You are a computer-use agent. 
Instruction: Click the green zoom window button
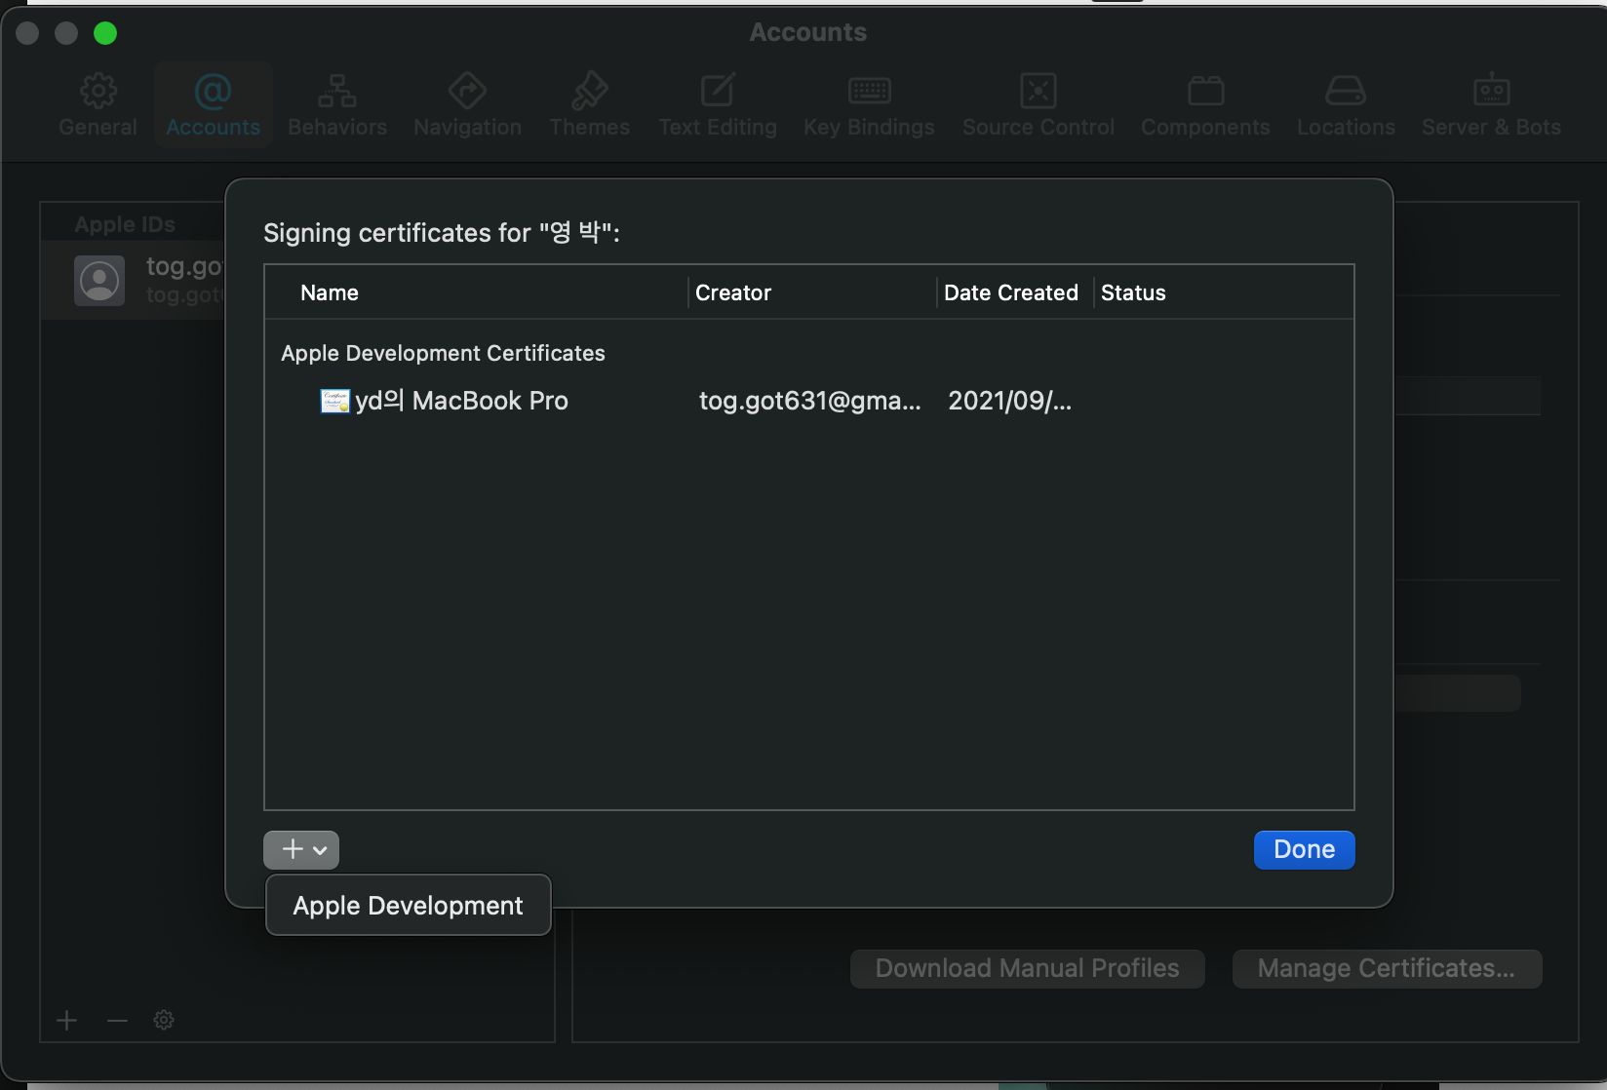click(x=105, y=33)
